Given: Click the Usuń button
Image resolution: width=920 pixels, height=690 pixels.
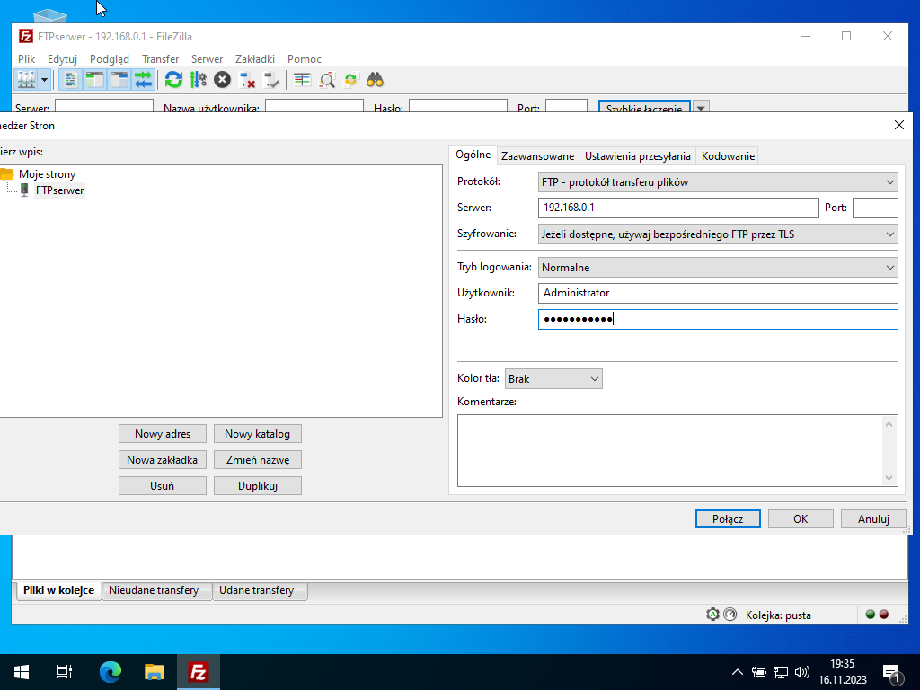Looking at the screenshot, I should click(163, 486).
